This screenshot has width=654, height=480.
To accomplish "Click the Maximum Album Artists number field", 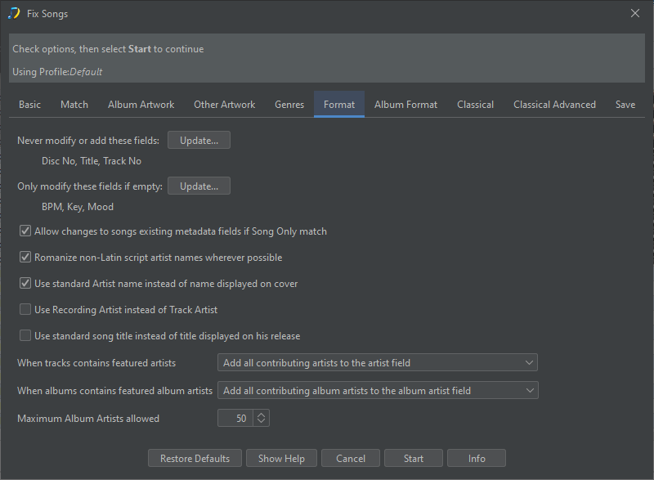I will pyautogui.click(x=235, y=418).
